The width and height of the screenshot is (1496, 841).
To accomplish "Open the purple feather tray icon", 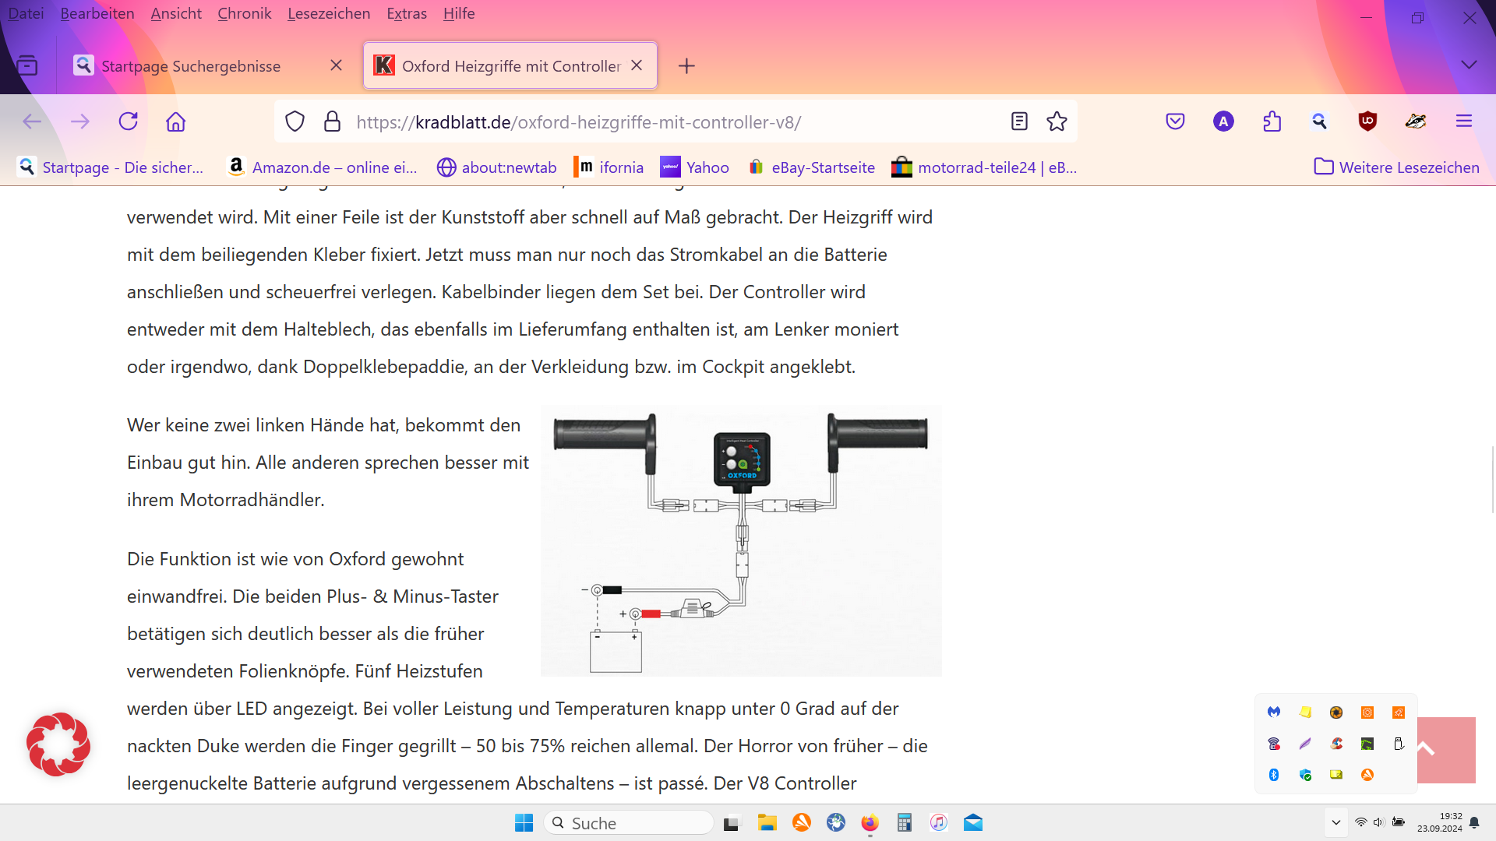I will tap(1305, 744).
